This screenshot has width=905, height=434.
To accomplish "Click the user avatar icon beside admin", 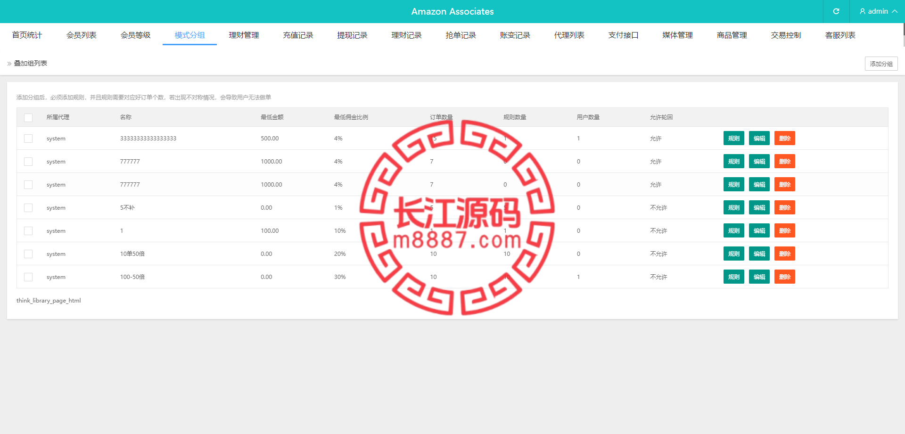I will pyautogui.click(x=863, y=11).
